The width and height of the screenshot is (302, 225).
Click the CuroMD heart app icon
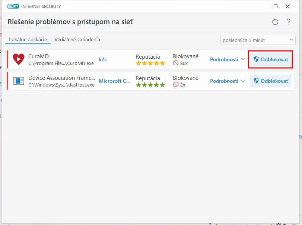(x=19, y=59)
